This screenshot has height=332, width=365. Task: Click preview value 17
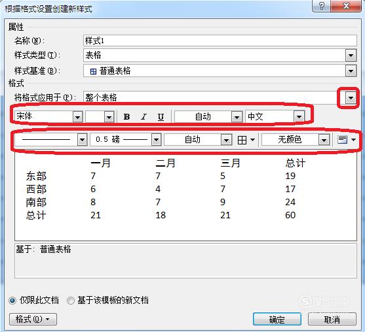point(290,189)
